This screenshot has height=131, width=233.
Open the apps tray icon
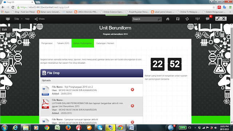point(197,19)
